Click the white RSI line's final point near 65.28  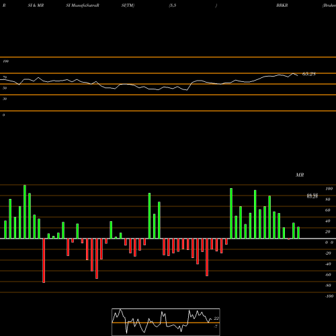(x=298, y=75)
